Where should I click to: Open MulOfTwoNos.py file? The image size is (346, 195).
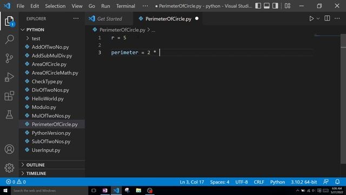point(52,116)
